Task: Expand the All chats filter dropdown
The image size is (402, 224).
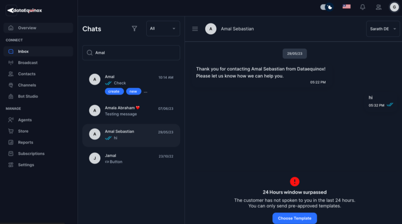Action: (163, 28)
